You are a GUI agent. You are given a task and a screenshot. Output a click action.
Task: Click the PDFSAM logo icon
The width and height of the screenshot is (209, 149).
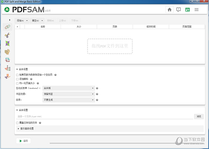click(7, 10)
